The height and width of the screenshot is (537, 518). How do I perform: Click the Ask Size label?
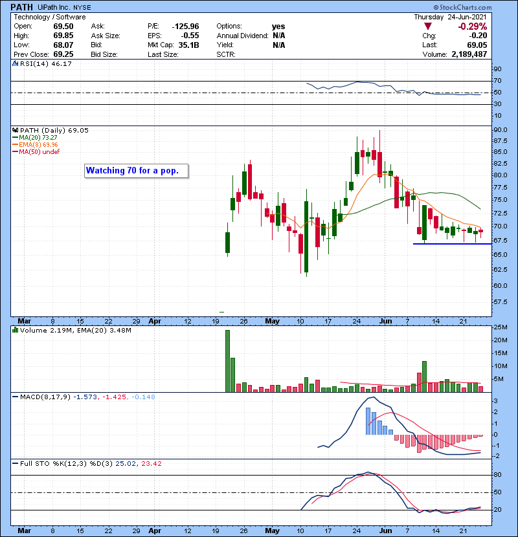[x=106, y=36]
